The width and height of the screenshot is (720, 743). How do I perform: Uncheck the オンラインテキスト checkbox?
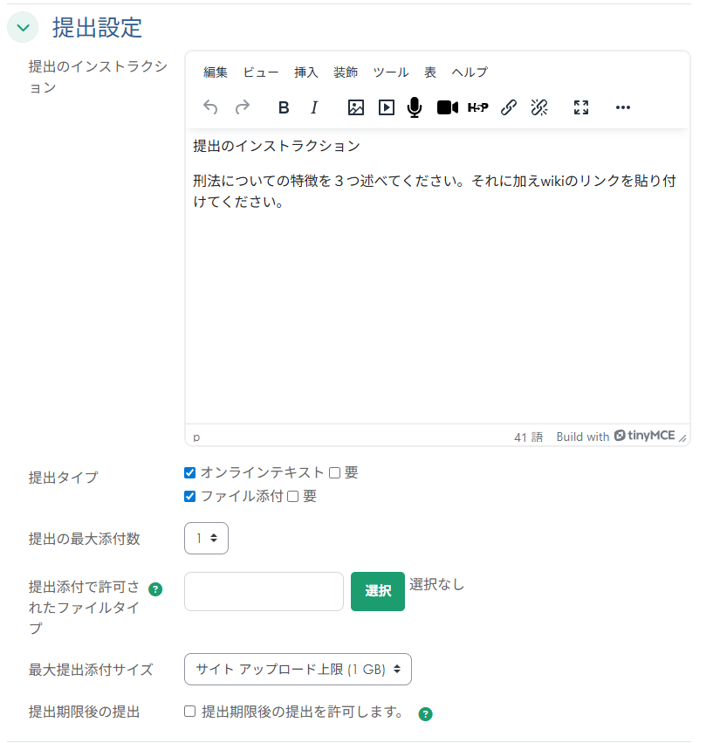(x=189, y=472)
